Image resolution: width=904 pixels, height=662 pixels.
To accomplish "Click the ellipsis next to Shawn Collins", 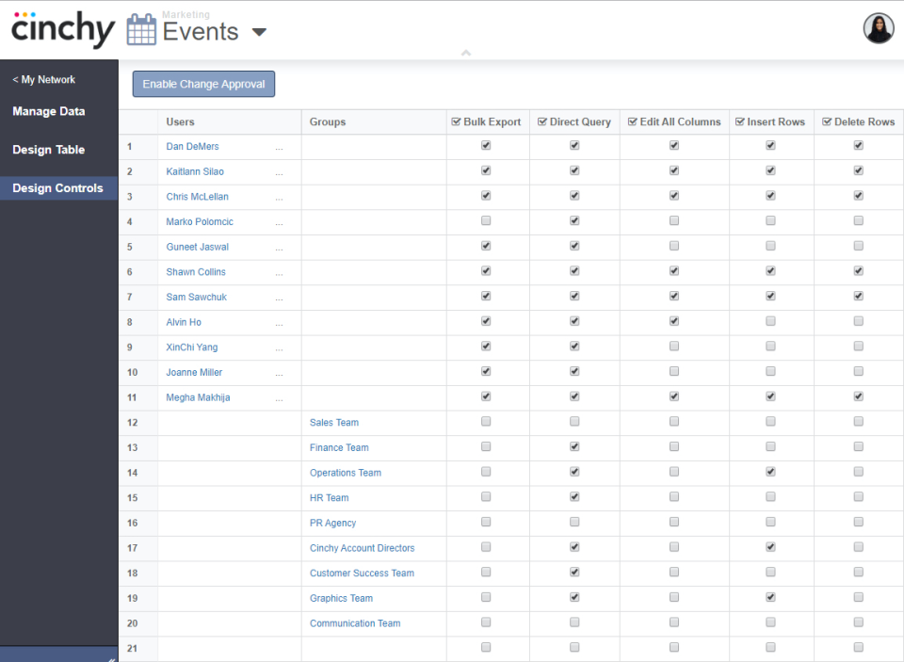I will (x=279, y=271).
